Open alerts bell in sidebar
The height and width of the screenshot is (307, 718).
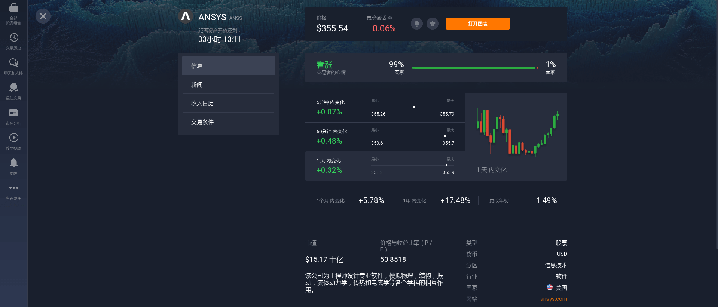tap(13, 163)
